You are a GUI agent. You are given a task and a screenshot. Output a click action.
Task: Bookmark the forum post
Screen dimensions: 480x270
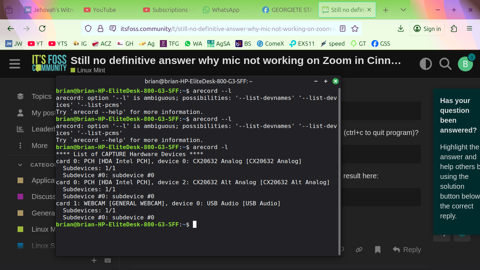click(x=378, y=250)
